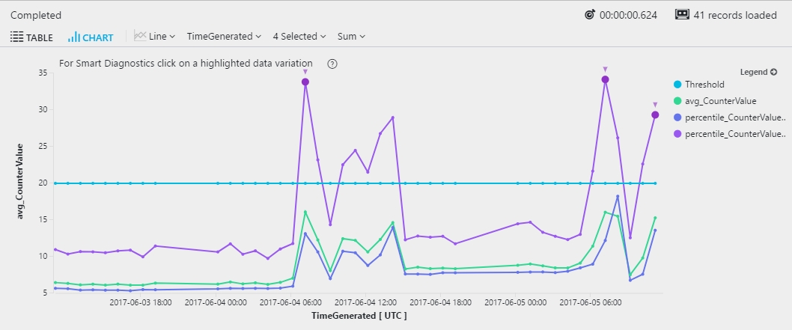Click the table grid icon beside TABLE
This screenshot has width=792, height=330.
[16, 37]
